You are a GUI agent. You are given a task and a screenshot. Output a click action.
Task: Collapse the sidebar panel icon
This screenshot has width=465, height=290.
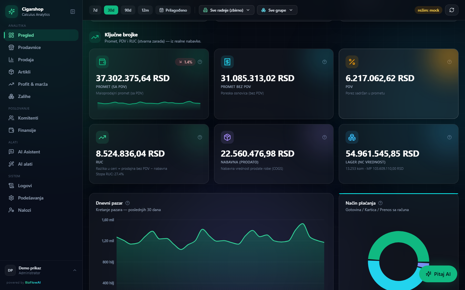point(73,12)
